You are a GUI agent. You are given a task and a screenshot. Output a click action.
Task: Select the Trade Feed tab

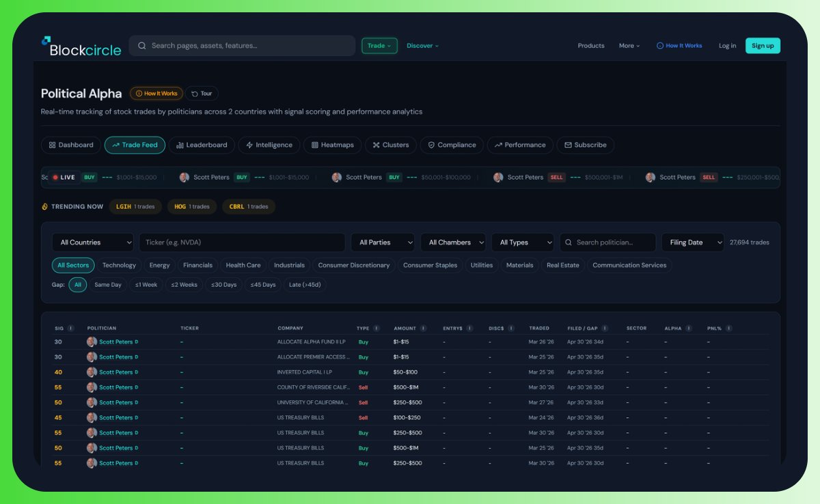pyautogui.click(x=135, y=145)
